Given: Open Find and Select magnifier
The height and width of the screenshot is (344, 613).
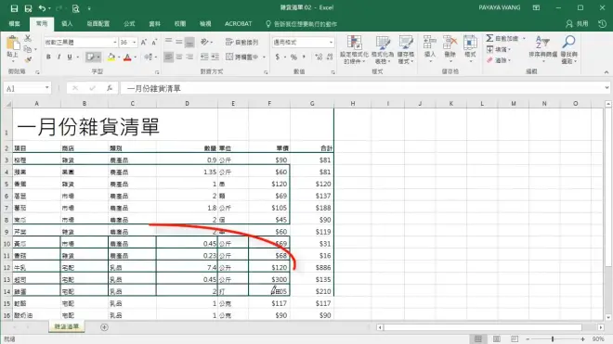Looking at the screenshot, I should 568,49.
